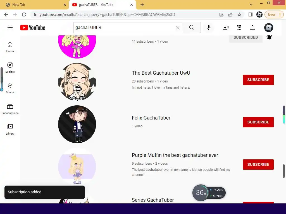This screenshot has width=286, height=214.
Task: Open Subscriptions in the sidebar
Action: click(10, 109)
